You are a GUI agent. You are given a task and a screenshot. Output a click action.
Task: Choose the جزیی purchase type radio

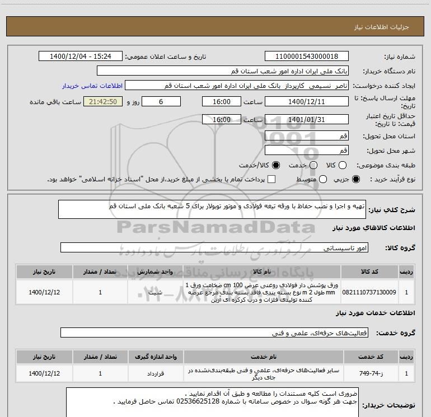(x=356, y=179)
